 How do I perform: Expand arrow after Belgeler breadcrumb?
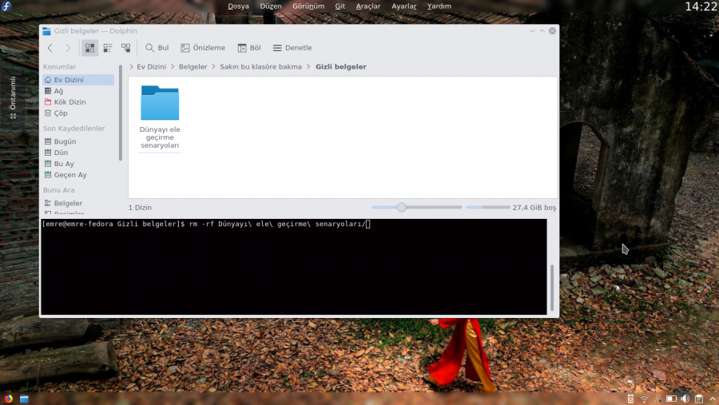coord(213,66)
